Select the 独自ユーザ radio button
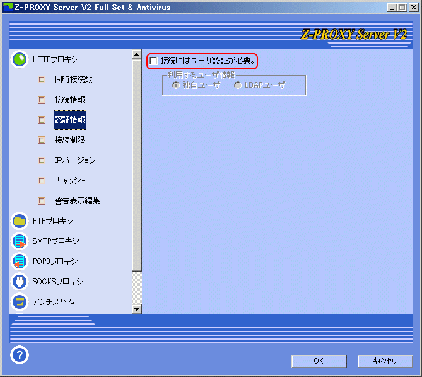This screenshot has width=422, height=377. coord(176,85)
